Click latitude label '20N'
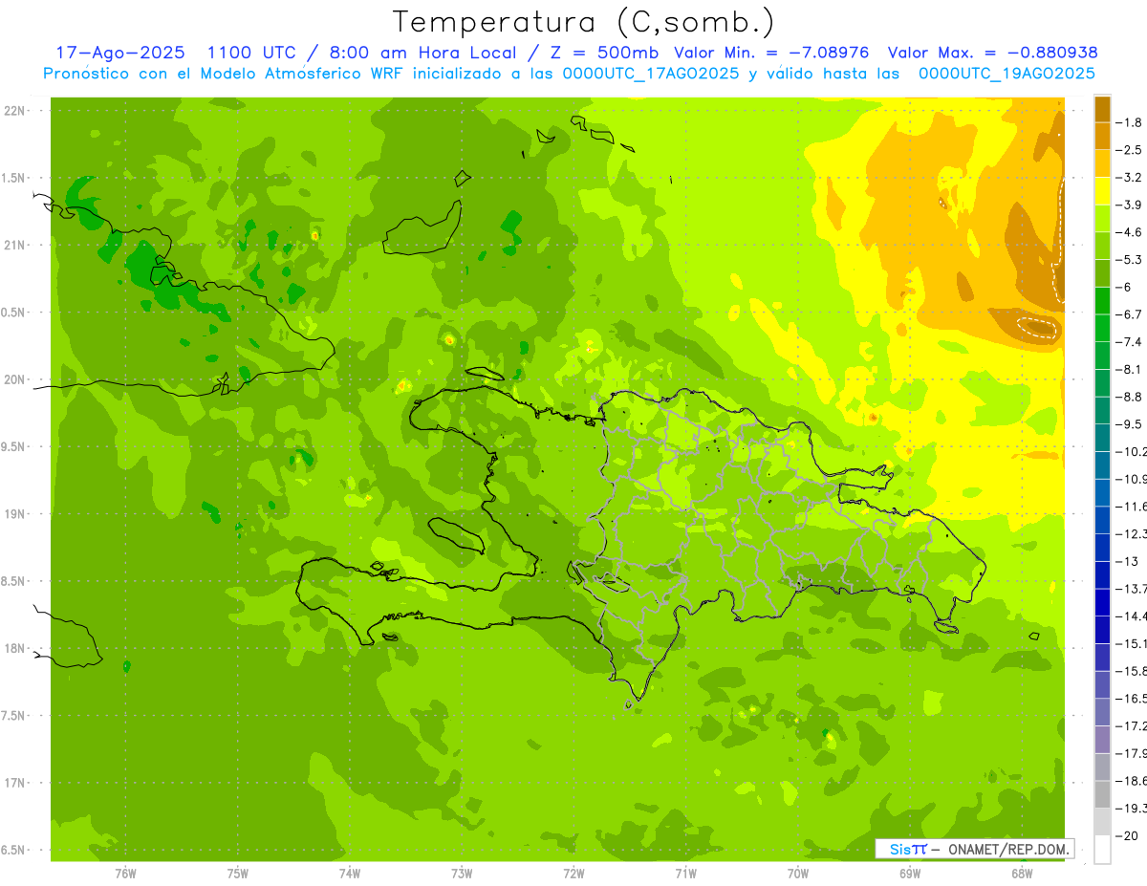This screenshot has height=886, width=1147. 15,379
